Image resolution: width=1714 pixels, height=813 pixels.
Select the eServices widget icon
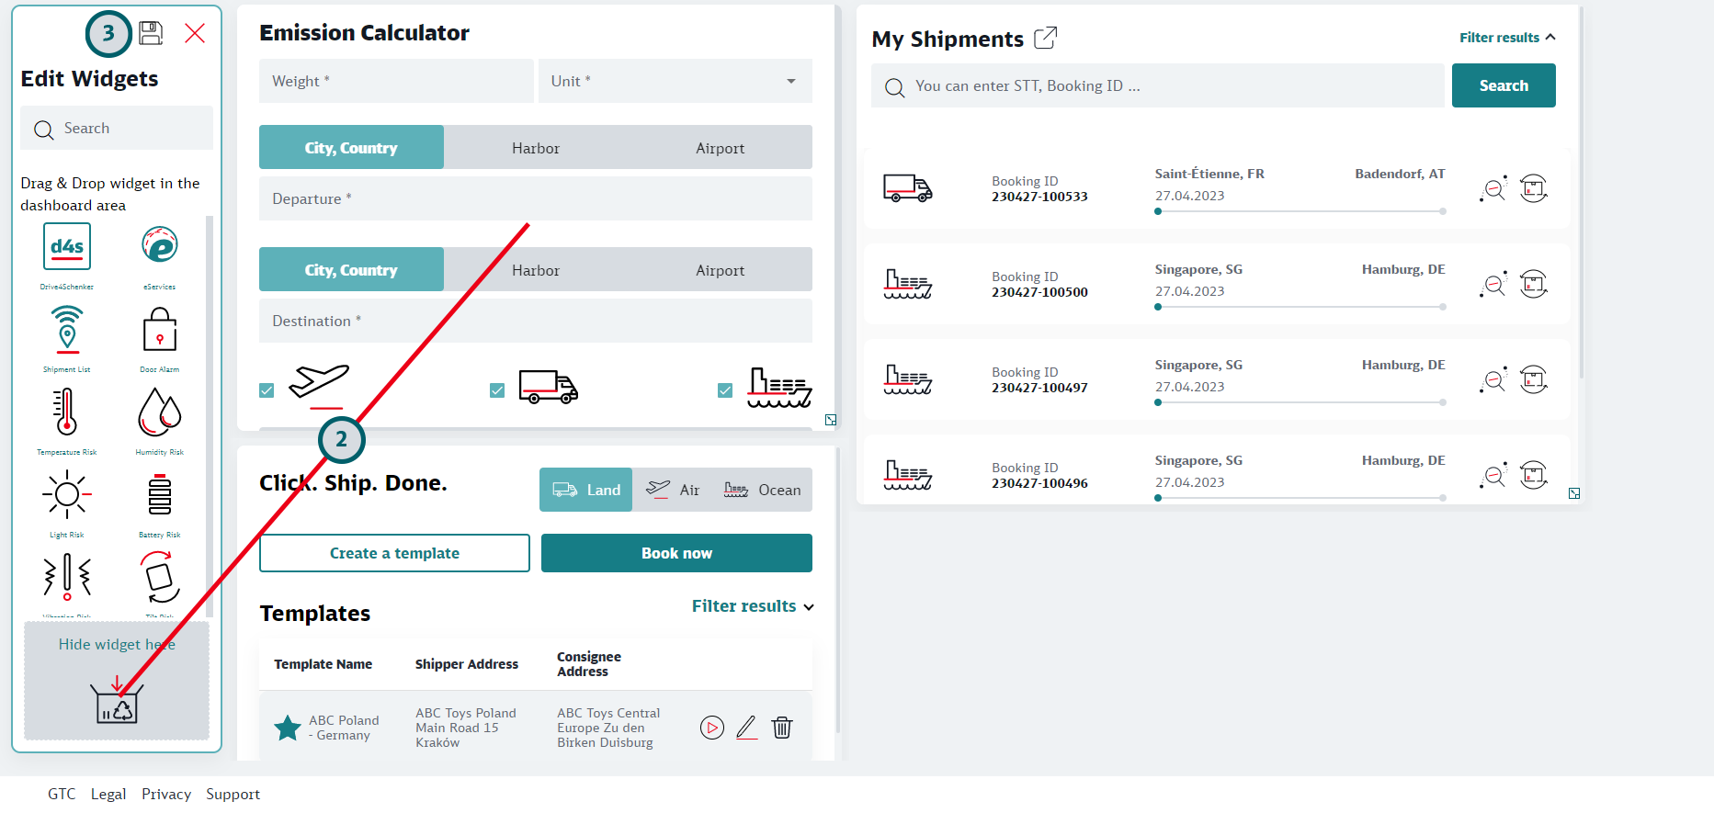(x=159, y=245)
